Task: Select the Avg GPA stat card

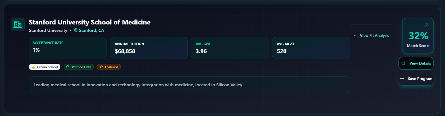Action: [x=230, y=48]
